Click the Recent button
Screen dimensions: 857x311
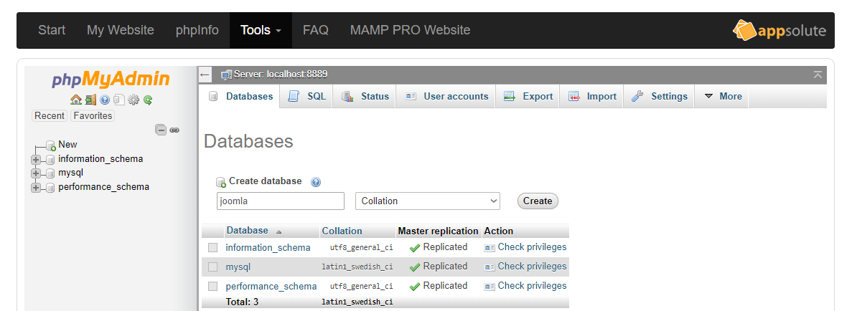[x=50, y=115]
